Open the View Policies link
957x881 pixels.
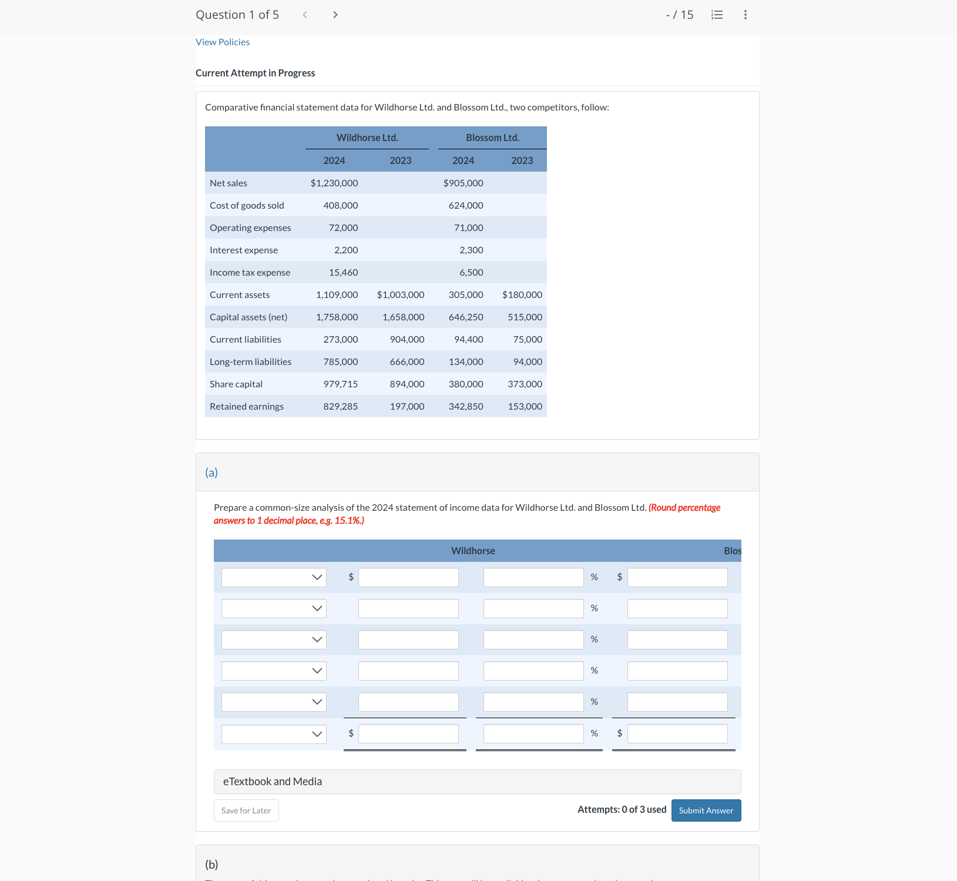click(222, 42)
